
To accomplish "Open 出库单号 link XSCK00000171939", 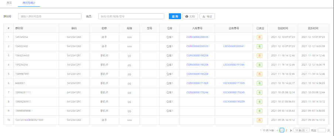I will (234, 83).
